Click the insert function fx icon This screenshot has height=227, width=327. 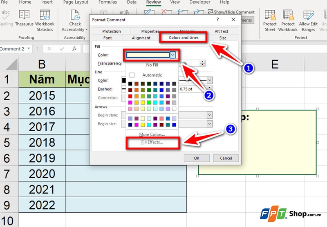pyautogui.click(x=74, y=49)
